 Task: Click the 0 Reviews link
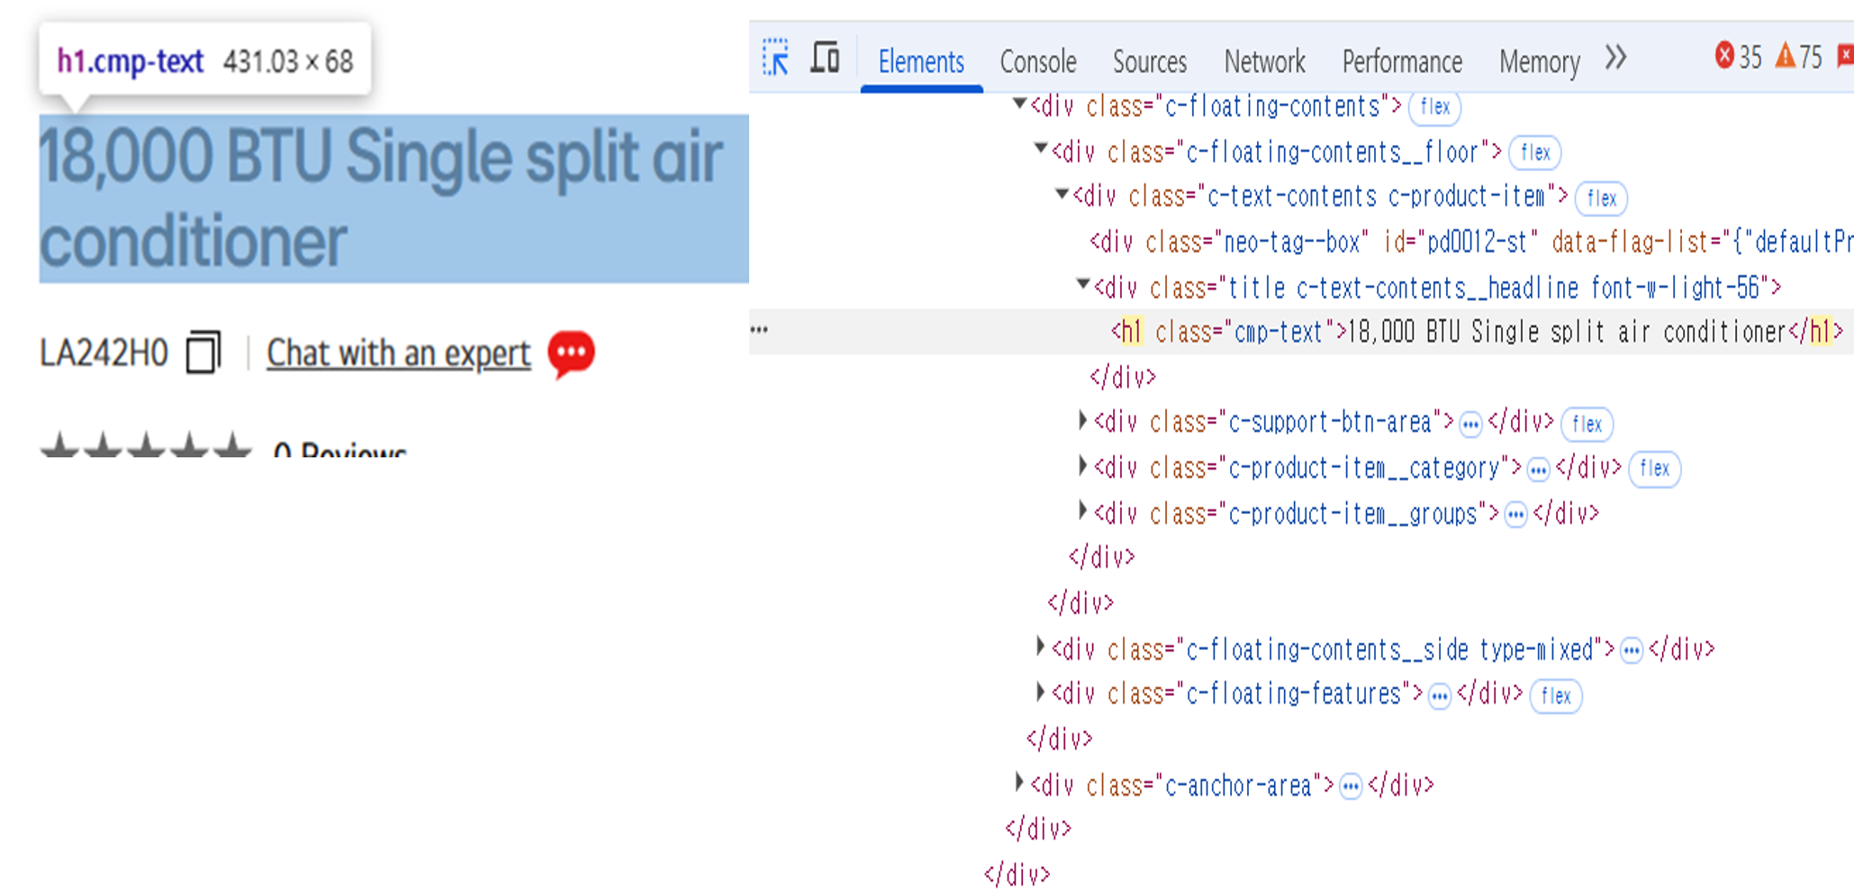coord(340,449)
